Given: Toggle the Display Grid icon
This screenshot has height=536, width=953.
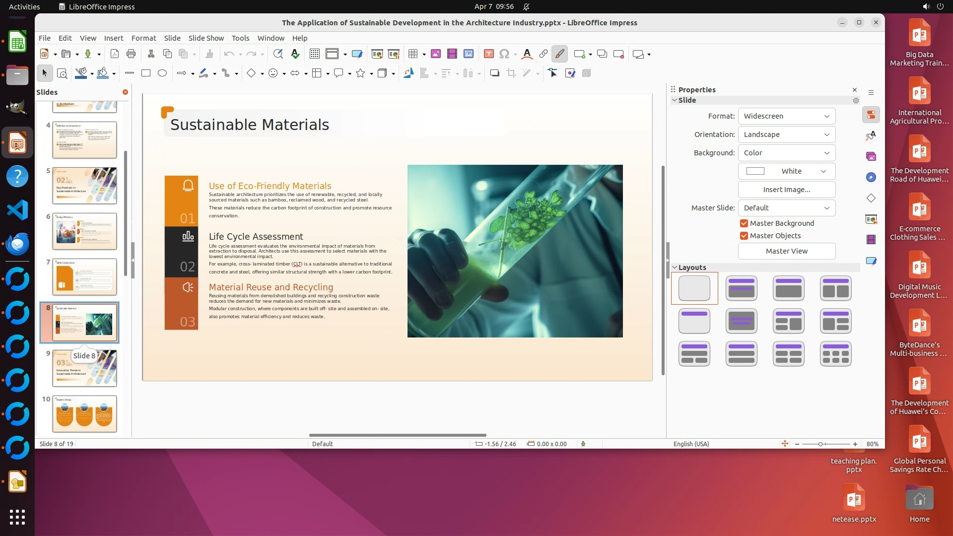Looking at the screenshot, I should click(x=314, y=54).
